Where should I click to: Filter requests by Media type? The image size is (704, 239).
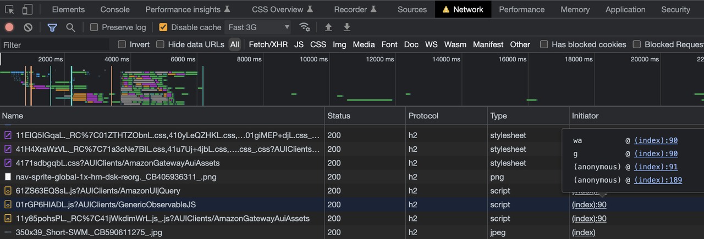[364, 44]
